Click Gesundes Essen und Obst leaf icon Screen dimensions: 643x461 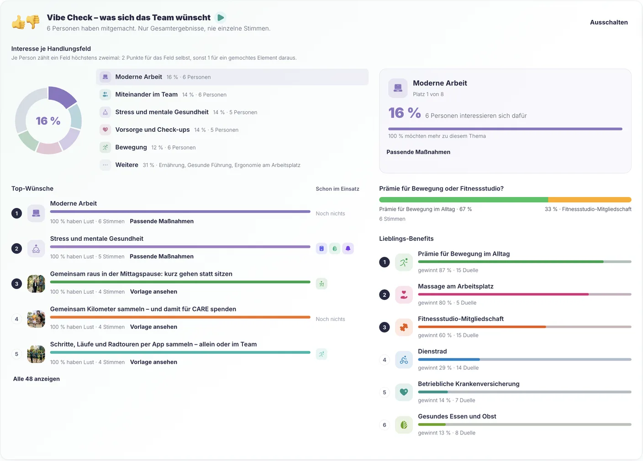click(x=404, y=425)
